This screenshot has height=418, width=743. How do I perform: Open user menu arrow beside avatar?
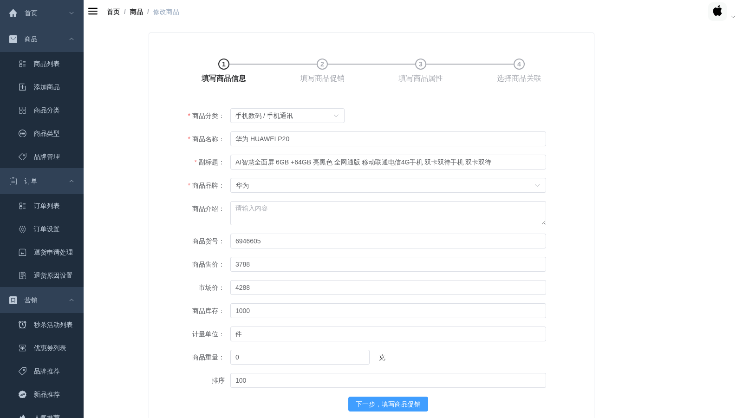(x=733, y=17)
